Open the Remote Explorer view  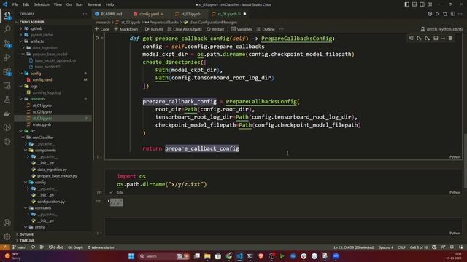(7, 86)
